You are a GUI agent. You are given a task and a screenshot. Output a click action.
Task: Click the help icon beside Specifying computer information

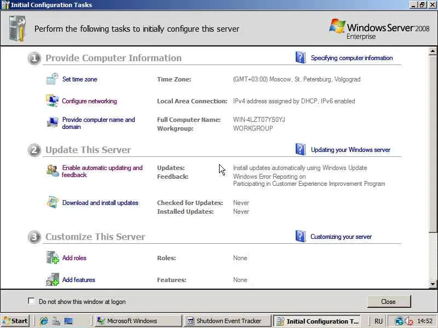[x=300, y=57]
